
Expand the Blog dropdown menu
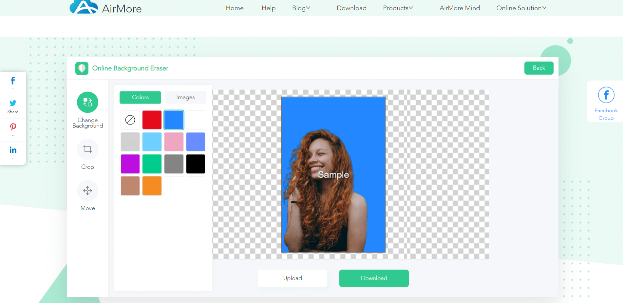coord(301,8)
